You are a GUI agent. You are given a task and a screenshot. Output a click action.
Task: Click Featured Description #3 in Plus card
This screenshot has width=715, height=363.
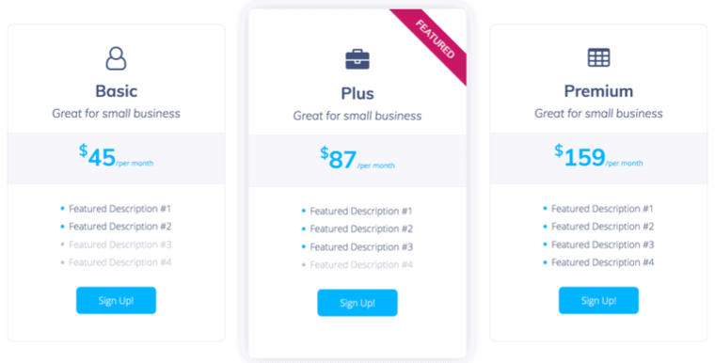pos(361,246)
